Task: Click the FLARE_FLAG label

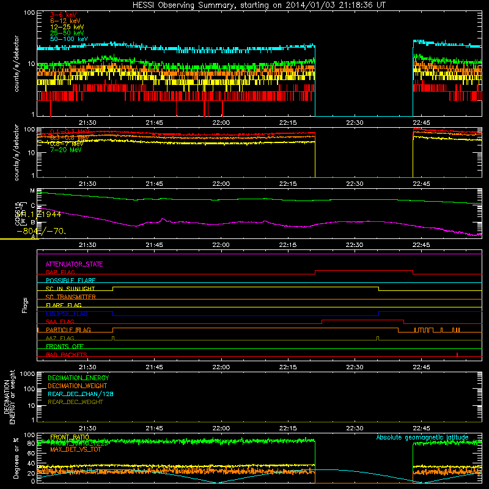Action: click(x=64, y=305)
